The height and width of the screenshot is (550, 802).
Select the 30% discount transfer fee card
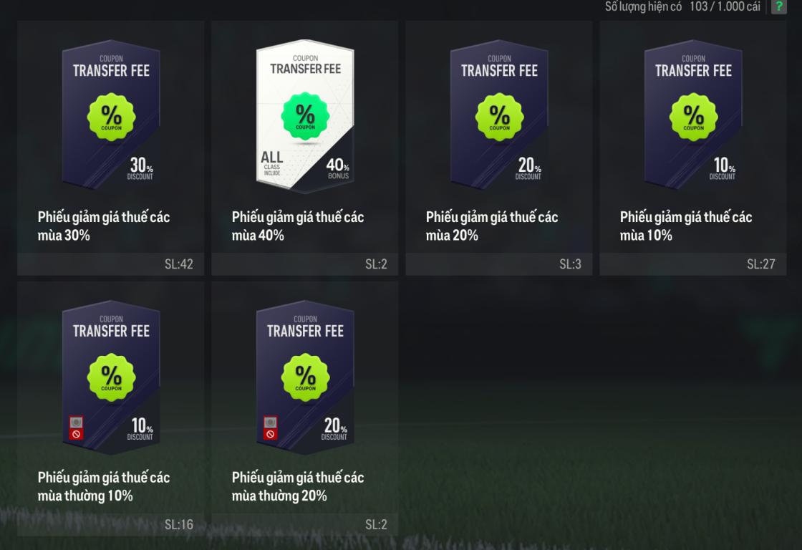[x=111, y=114]
